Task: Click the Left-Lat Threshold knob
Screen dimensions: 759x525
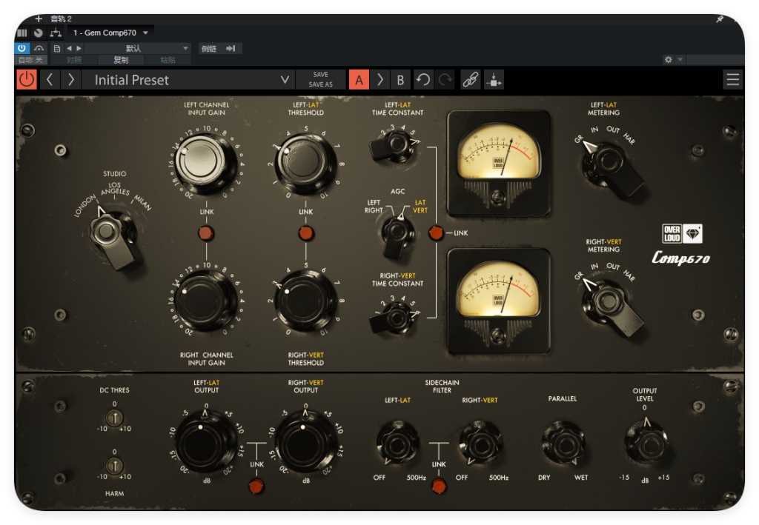Action: [x=305, y=162]
